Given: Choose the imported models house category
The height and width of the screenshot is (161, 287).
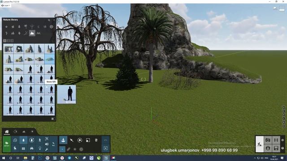Looking at the screenshot, I should coord(15,140).
